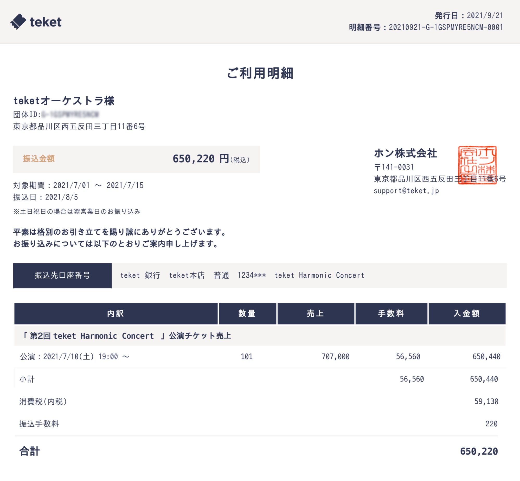Screen dimensions: 520x481
Task: Click the 振込日 2021/8/5 line
Action: coord(46,197)
